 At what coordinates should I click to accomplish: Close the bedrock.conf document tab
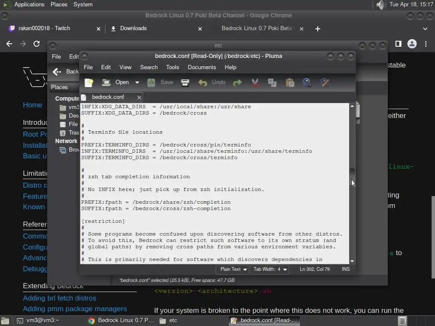click(x=139, y=97)
